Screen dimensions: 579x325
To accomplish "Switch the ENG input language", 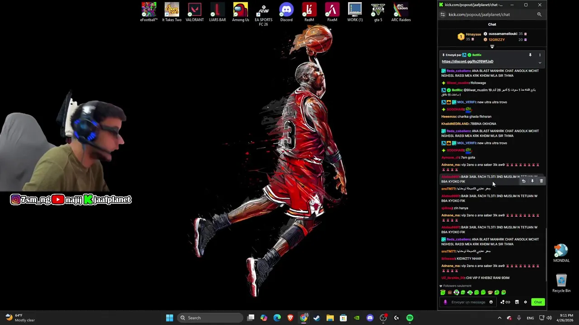I will (530, 318).
